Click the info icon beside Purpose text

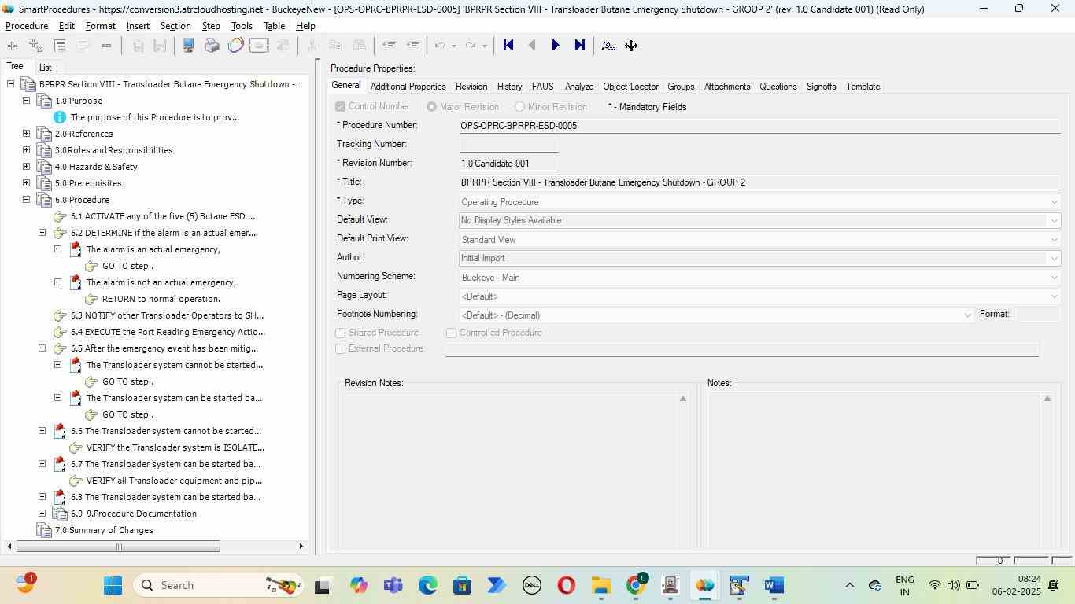(x=60, y=117)
